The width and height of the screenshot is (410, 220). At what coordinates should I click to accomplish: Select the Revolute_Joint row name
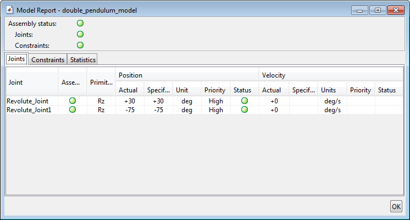[x=27, y=101]
